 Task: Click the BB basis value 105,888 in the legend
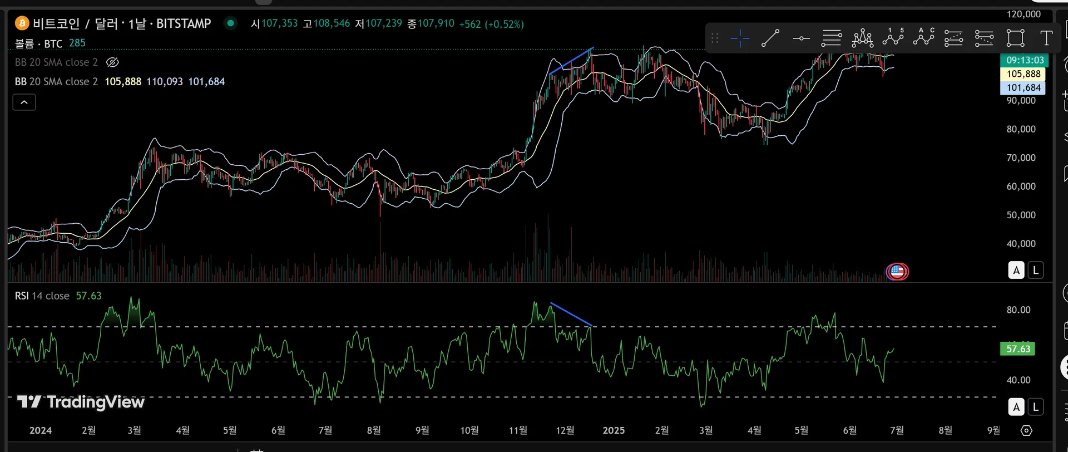pyautogui.click(x=123, y=82)
